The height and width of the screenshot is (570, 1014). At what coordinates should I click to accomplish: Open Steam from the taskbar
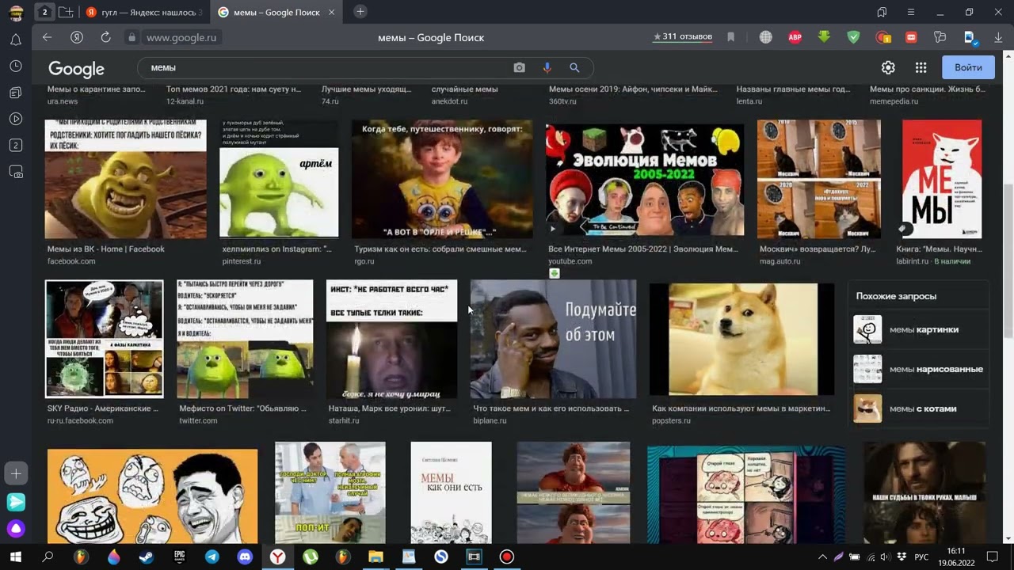tap(147, 557)
